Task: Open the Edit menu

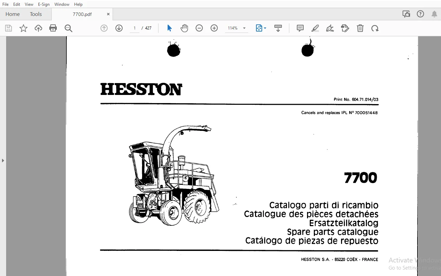Action: pyautogui.click(x=17, y=4)
